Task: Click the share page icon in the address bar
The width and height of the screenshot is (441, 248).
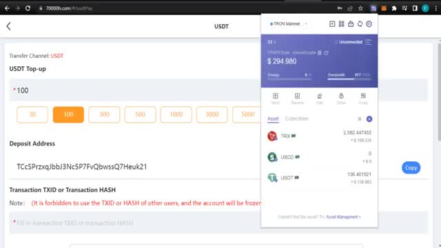Action: 350,8
